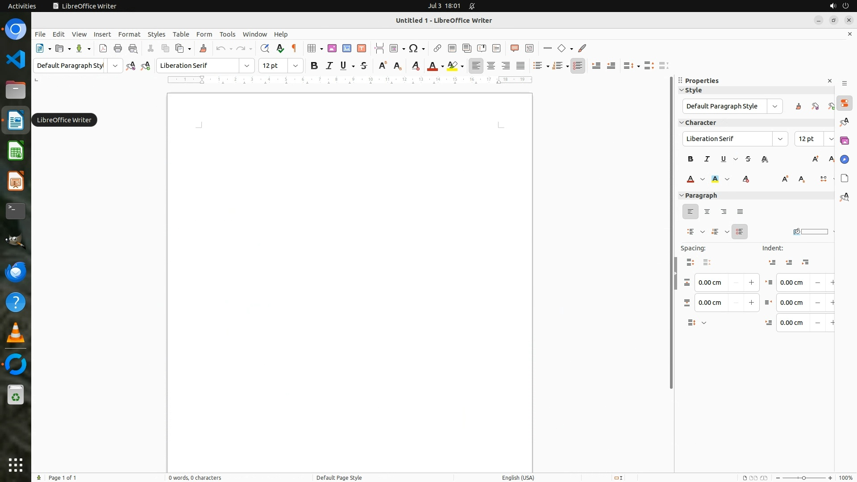Toggle formatting marks with the pilcrow icon

click(294, 48)
